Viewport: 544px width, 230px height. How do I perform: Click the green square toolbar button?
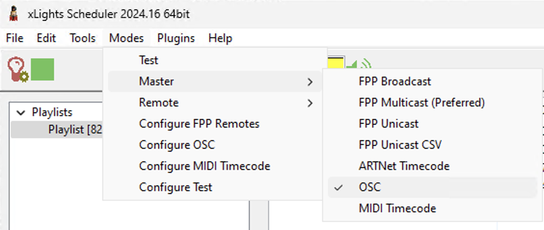42,69
